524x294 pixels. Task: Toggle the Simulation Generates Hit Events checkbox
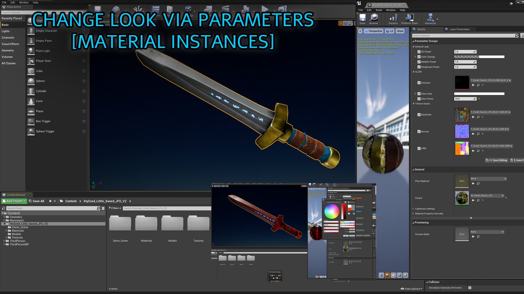pyautogui.click(x=470, y=288)
